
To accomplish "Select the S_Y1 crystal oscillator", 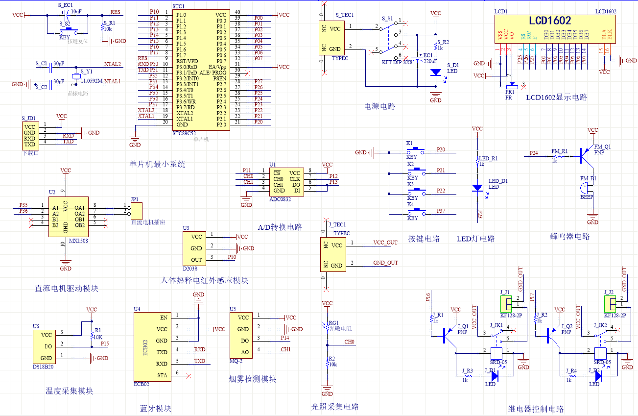I will (76, 76).
